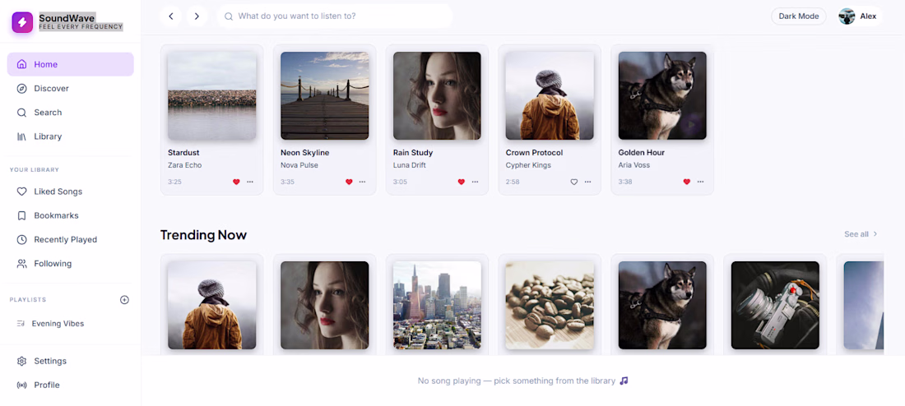Open more options for Golden Hour
905x406 pixels.
pos(700,182)
